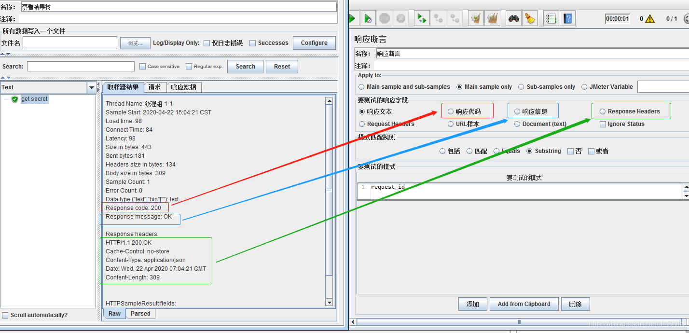Select 响应信息 radio button
This screenshot has width=689, height=333.
(517, 111)
